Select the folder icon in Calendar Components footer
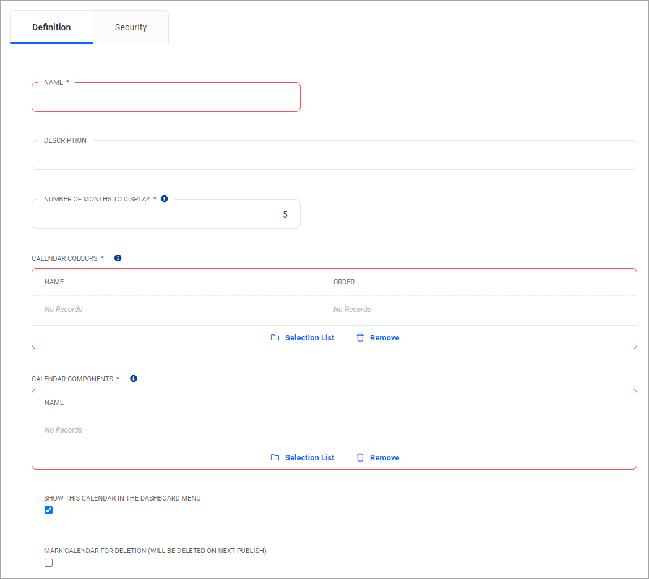This screenshot has width=649, height=579. point(275,457)
